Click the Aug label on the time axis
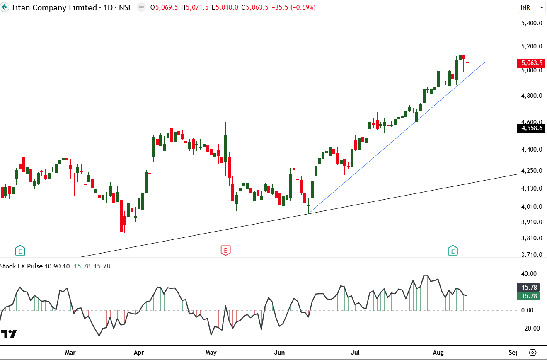547x360 pixels. click(438, 353)
